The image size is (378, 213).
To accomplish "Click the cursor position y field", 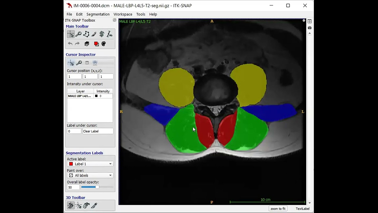I will pos(90,77).
